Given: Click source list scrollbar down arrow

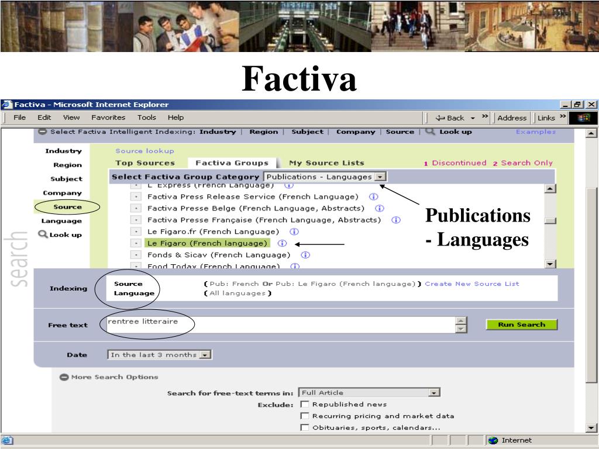Looking at the screenshot, I should coord(550,264).
